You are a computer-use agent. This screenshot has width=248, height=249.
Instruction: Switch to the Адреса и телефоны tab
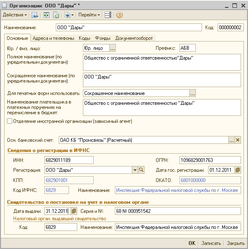coord(53,38)
